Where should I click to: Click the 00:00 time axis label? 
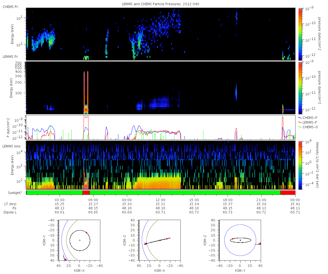[x=295, y=200]
